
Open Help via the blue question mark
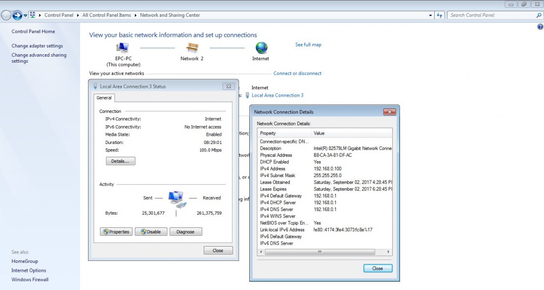[540, 27]
